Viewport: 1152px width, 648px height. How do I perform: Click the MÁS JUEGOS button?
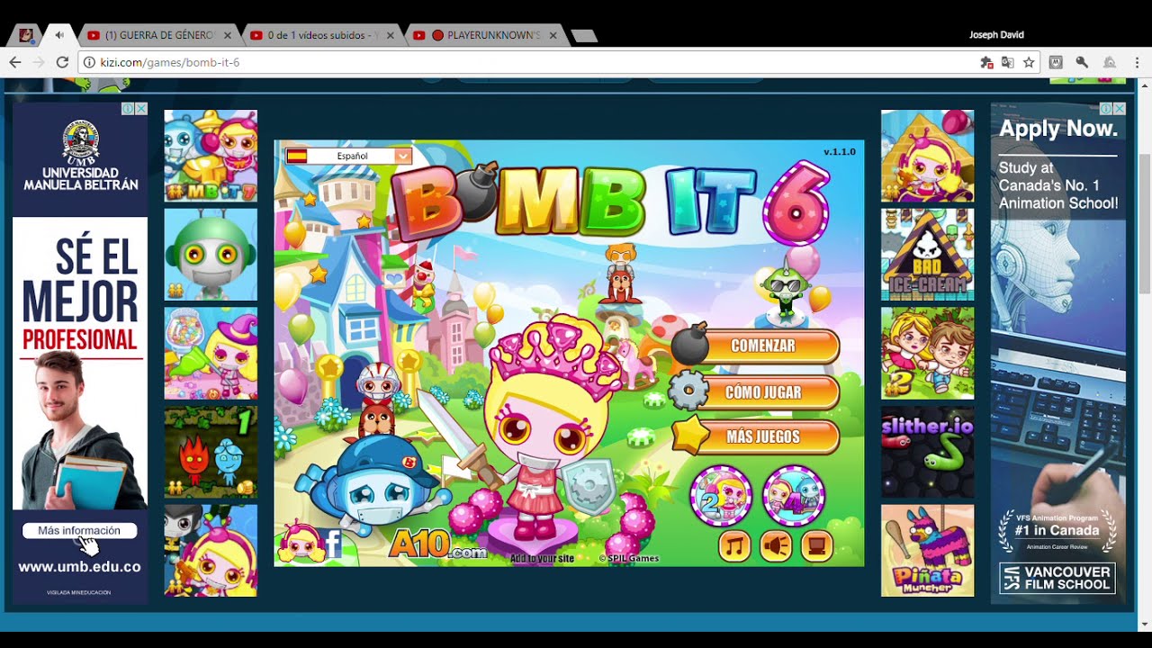[x=763, y=437]
